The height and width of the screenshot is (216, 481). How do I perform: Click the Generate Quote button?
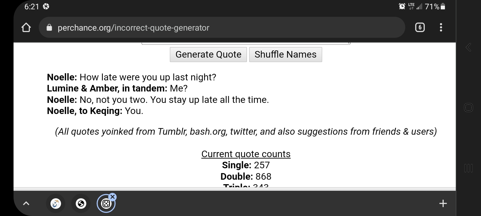point(208,54)
